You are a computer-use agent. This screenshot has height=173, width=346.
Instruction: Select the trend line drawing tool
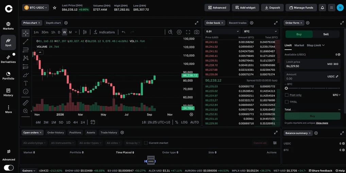click(x=25, y=41)
